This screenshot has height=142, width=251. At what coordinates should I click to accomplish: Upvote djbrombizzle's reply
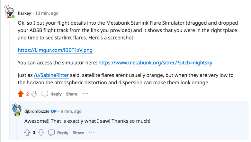pyautogui.click(x=27, y=133)
